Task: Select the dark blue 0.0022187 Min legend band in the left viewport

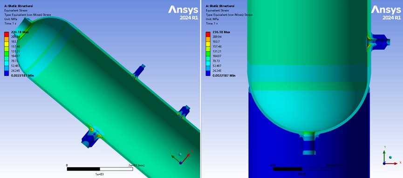Action: pyautogui.click(x=7, y=73)
